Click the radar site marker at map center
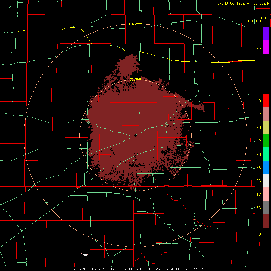271x271 pixels. [135, 135]
